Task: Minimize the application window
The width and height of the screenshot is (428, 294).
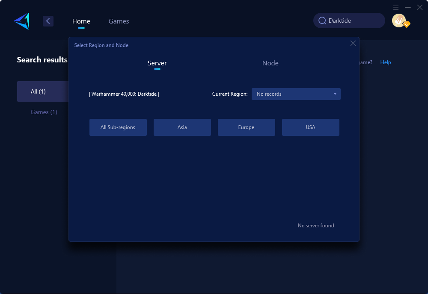Action: (408, 7)
